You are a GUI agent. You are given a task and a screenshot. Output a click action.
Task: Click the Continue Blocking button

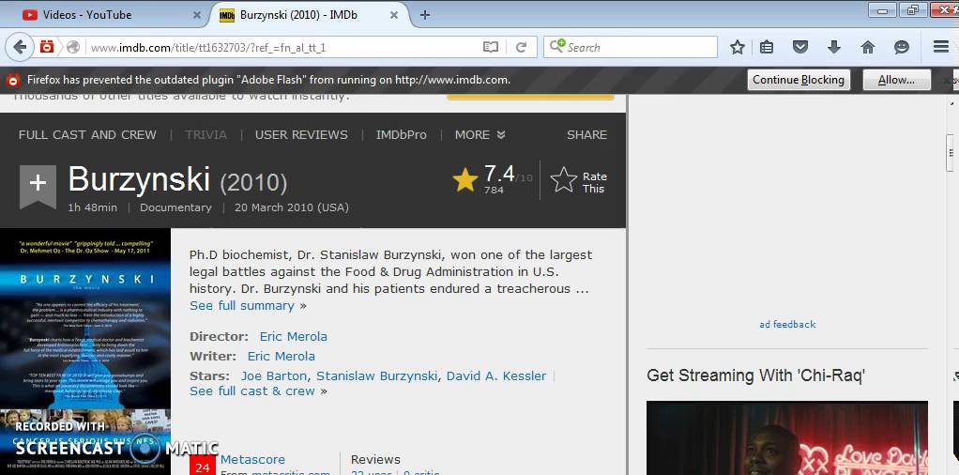point(799,80)
